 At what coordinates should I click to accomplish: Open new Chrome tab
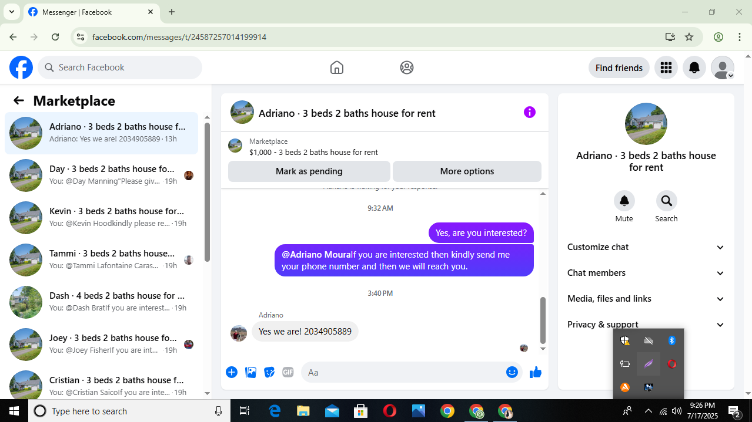coord(172,12)
